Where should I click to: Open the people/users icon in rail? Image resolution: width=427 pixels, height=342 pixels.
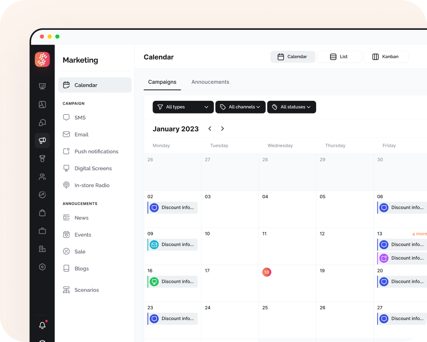coord(42,177)
